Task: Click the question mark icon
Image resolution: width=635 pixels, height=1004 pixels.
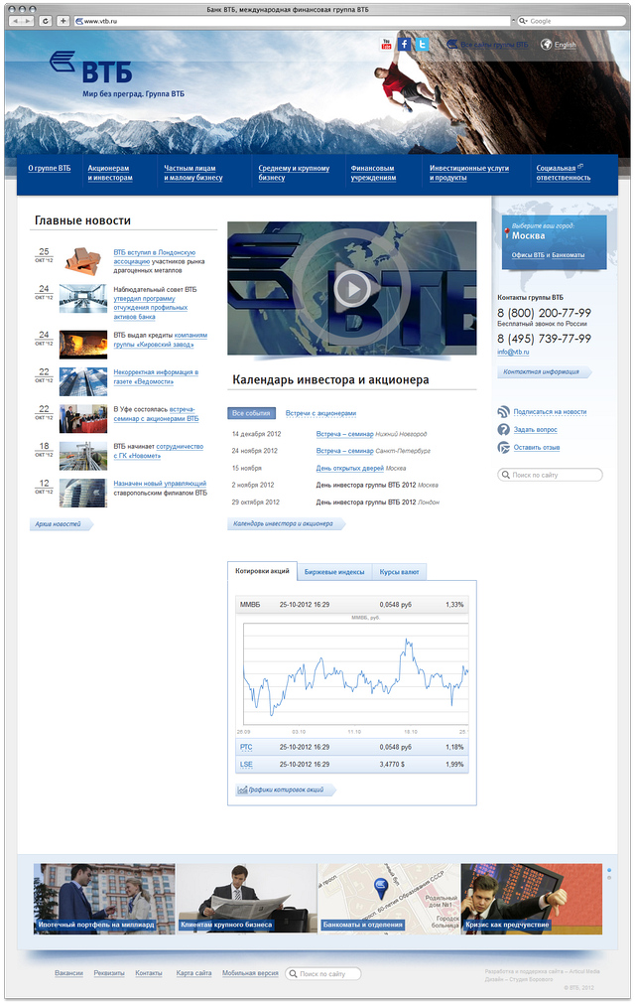Action: 504,429
